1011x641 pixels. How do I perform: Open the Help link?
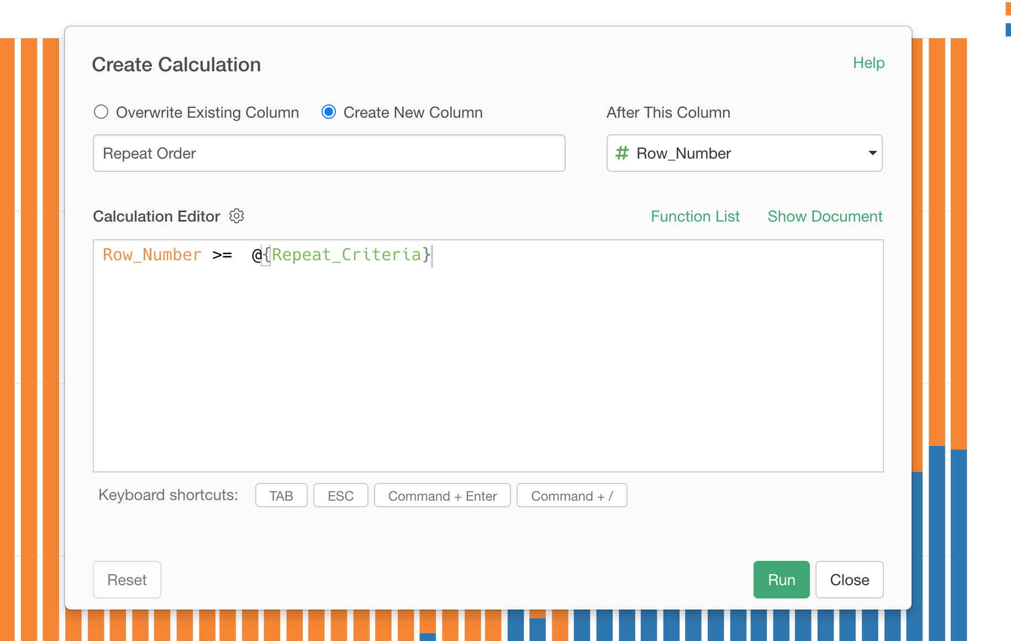[x=868, y=63]
